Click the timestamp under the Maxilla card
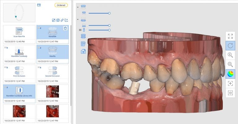 point(48,61)
